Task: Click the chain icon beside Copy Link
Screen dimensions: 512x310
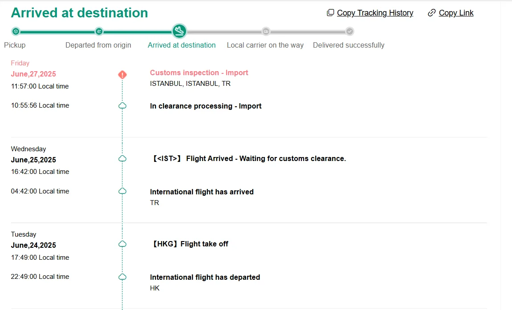Action: tap(431, 13)
